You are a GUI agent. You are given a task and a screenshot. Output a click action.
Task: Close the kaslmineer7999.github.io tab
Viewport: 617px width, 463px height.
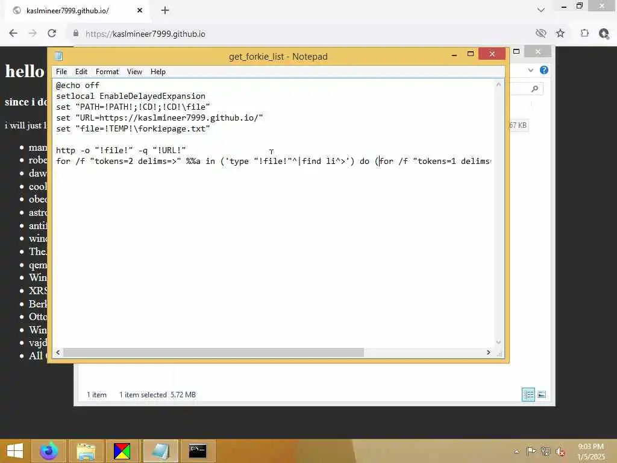tap(140, 10)
